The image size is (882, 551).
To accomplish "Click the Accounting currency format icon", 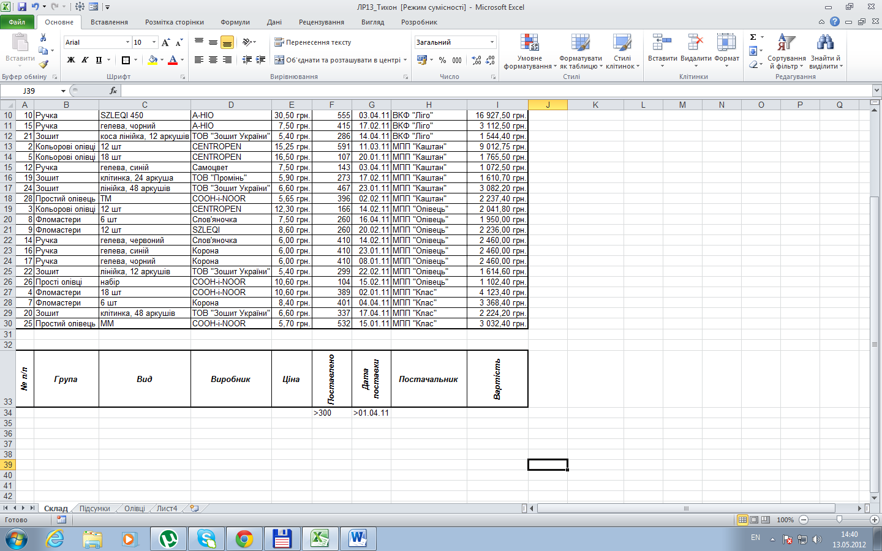I will pos(422,60).
